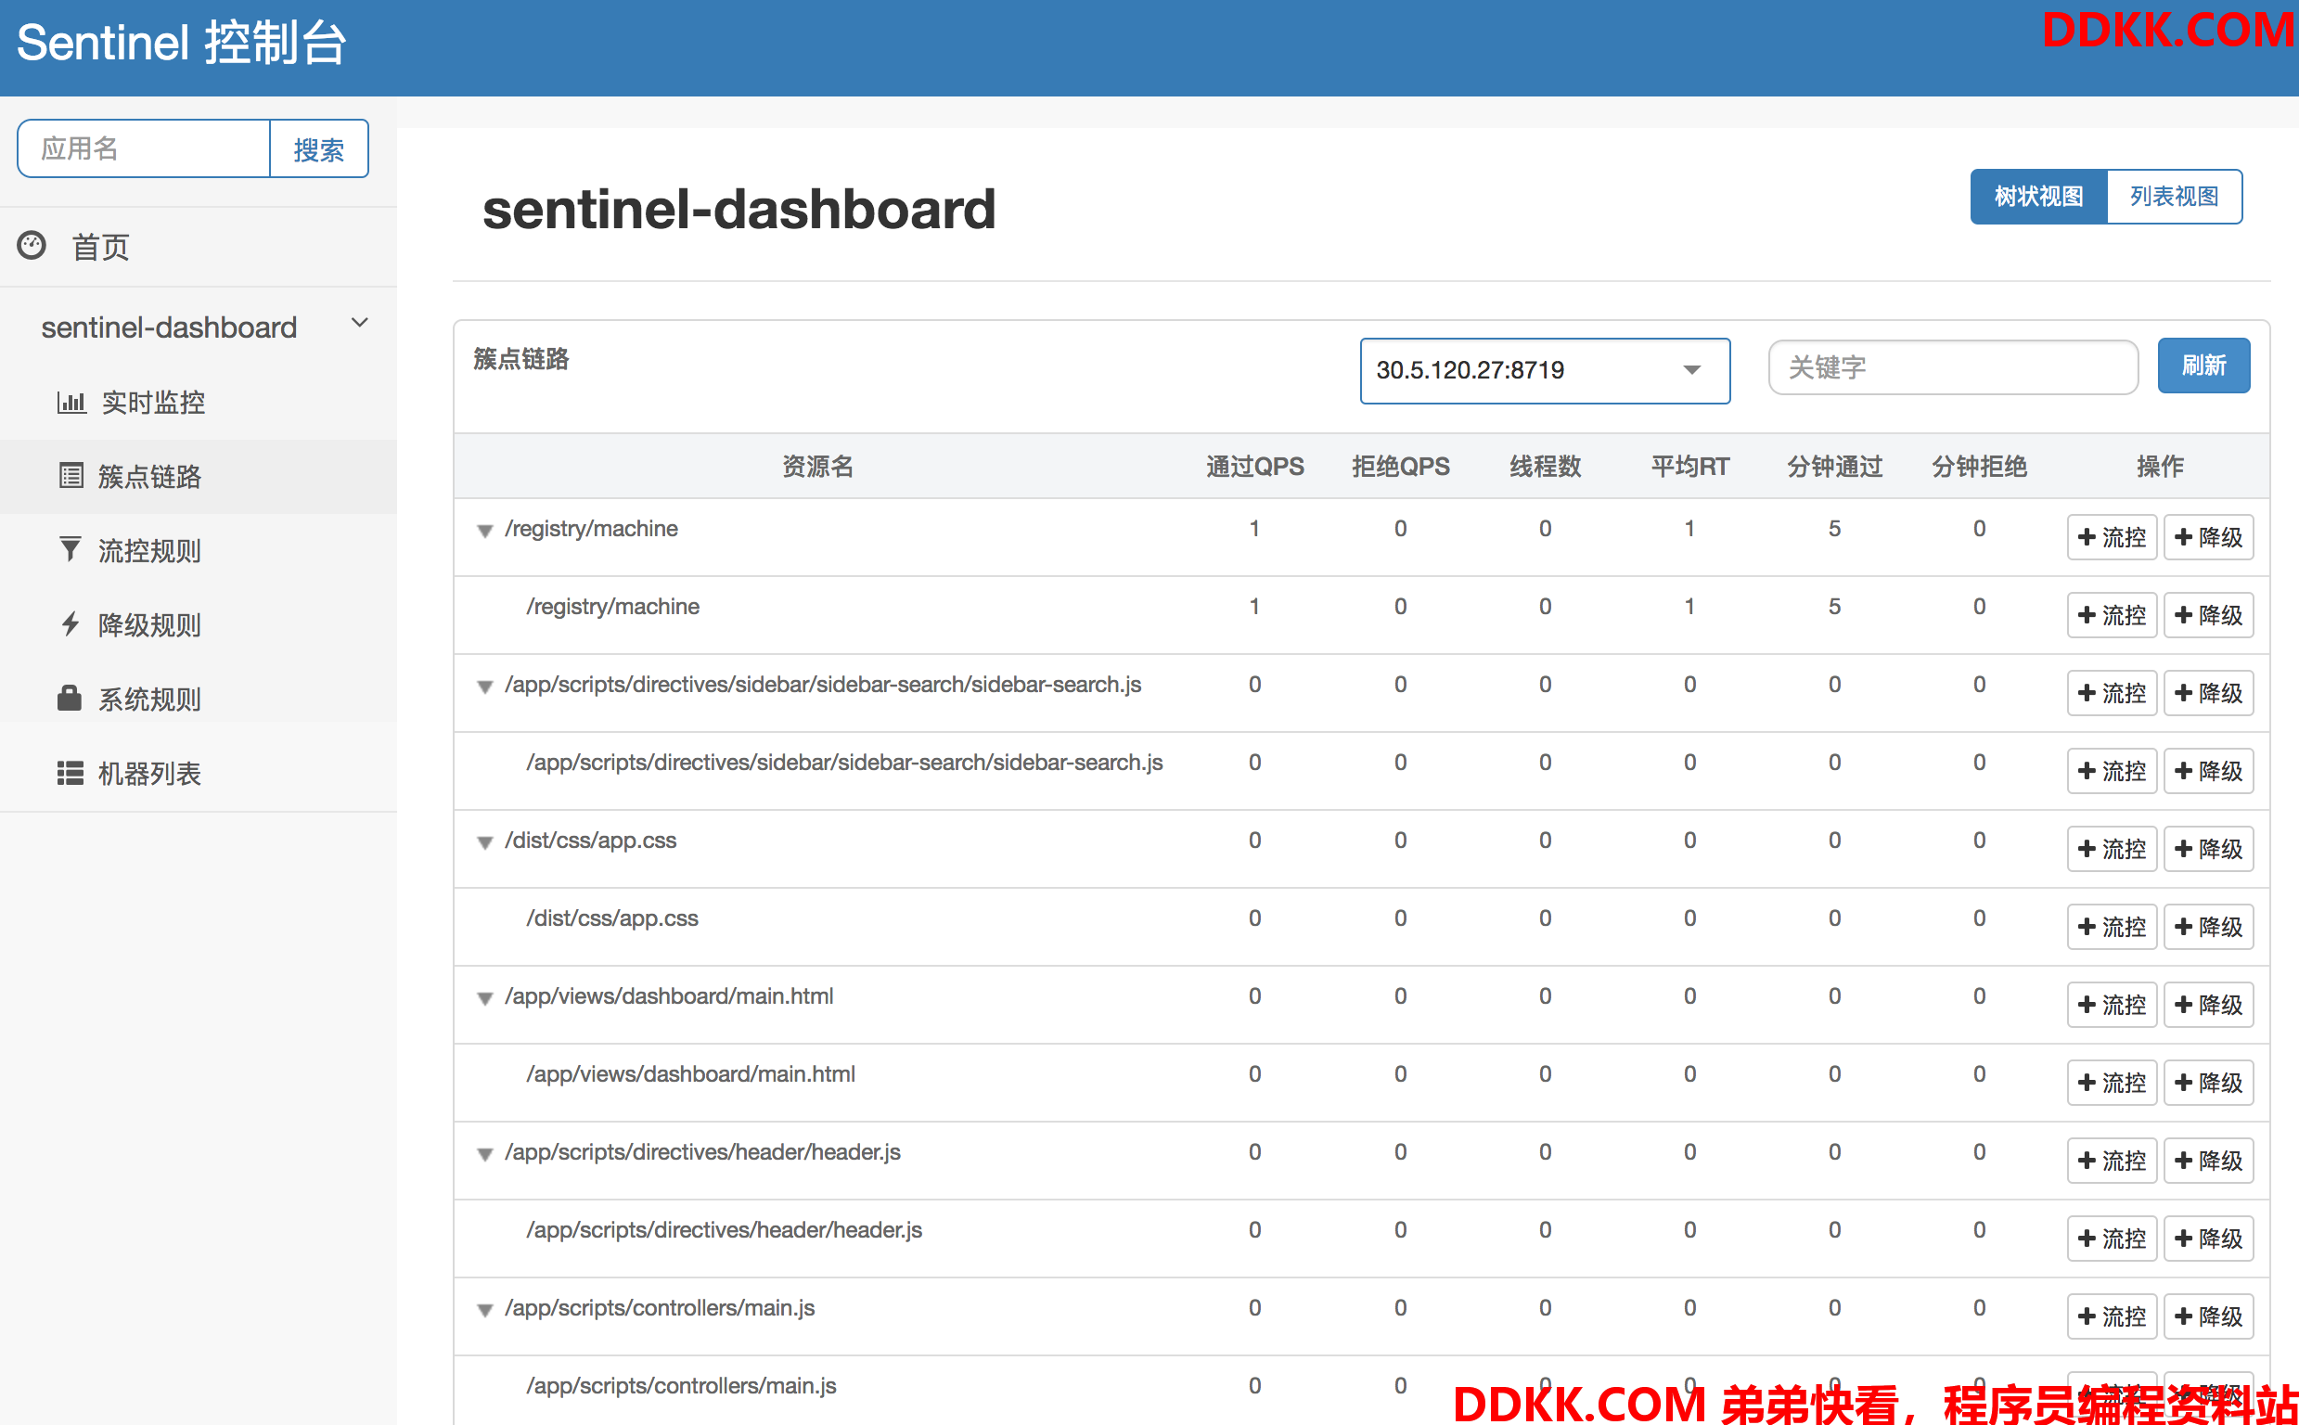Viewport: 2299px width, 1425px height.
Task: Add 流控 for parent header.js row
Action: [x=2112, y=1162]
